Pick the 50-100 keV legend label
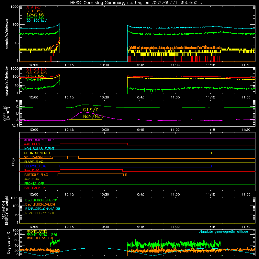Screen dimensions: 259x259 [x=37, y=21]
